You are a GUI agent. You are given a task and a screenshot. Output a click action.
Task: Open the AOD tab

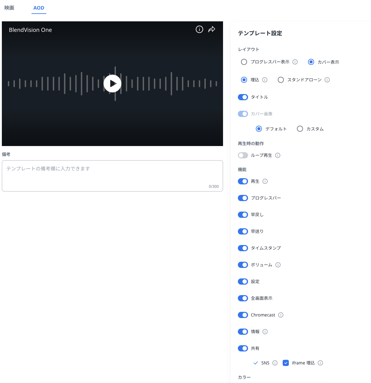[x=39, y=8]
